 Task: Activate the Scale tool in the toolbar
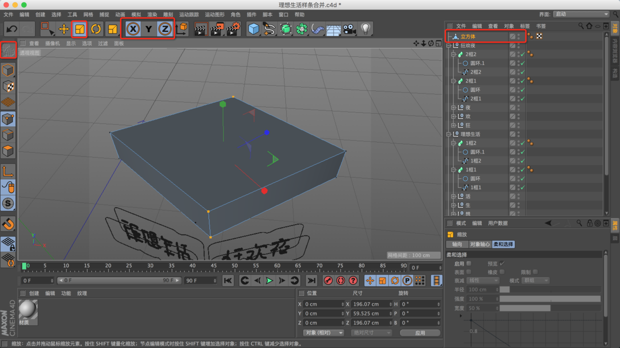[79, 29]
